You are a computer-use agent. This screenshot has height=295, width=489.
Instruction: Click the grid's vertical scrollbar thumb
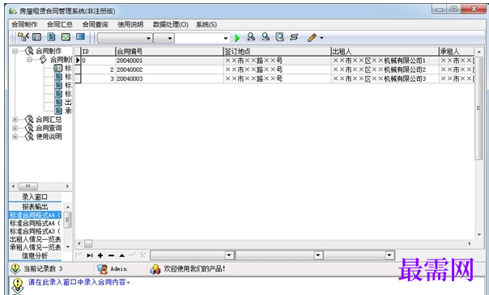[478, 107]
